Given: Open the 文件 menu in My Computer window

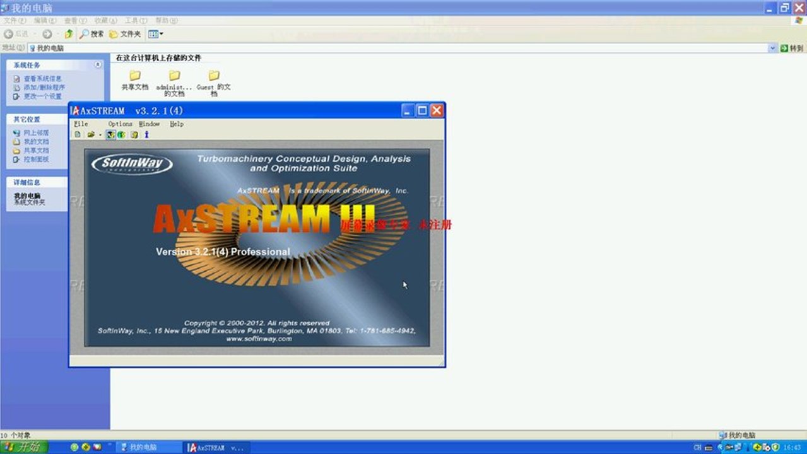Looking at the screenshot, I should 15,21.
